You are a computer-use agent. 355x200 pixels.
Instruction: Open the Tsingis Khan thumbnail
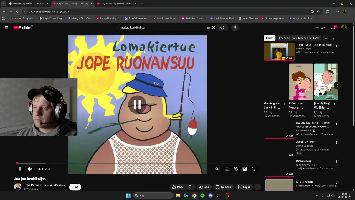click(x=279, y=52)
